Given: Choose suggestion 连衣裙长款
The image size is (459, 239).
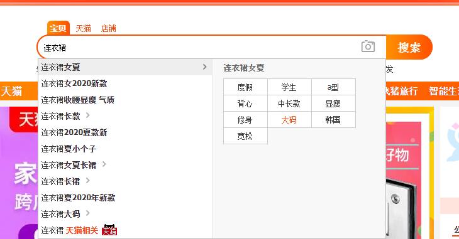Looking at the screenshot, I should coord(125,116).
